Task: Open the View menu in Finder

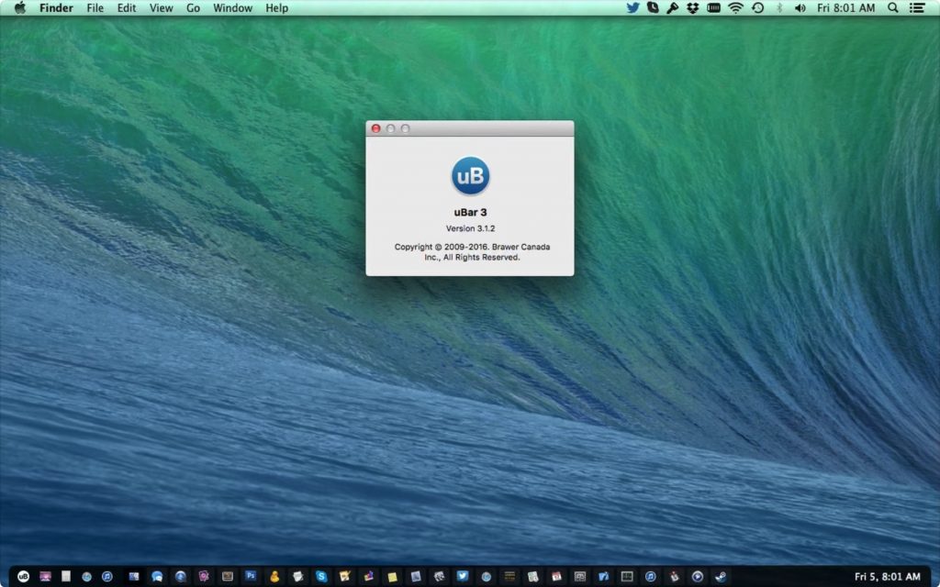Action: click(162, 8)
